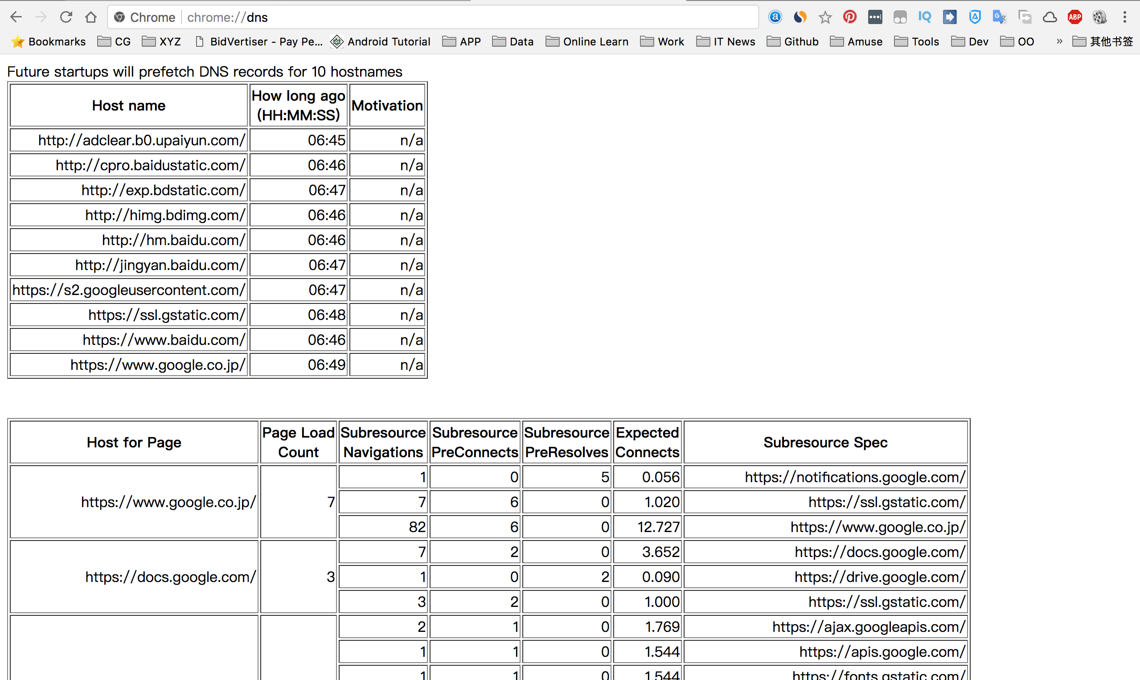This screenshot has height=680, width=1140.
Task: Open the APP bookmark folder
Action: click(x=461, y=42)
